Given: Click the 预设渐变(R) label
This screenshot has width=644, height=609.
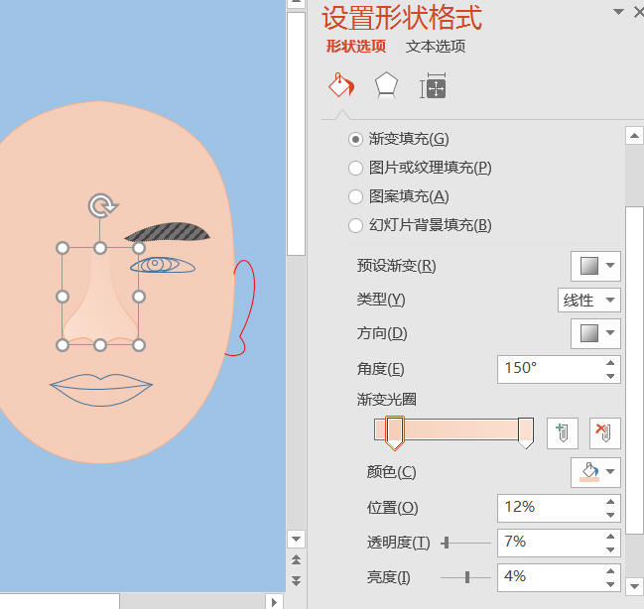Looking at the screenshot, I should [x=396, y=266].
